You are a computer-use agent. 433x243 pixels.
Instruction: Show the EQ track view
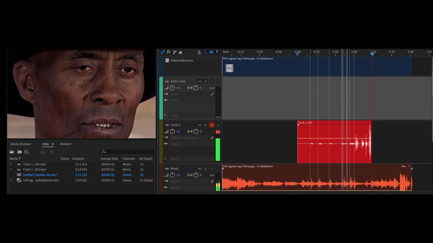(x=180, y=52)
